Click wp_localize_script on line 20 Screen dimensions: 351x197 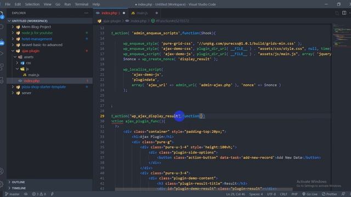(142, 69)
